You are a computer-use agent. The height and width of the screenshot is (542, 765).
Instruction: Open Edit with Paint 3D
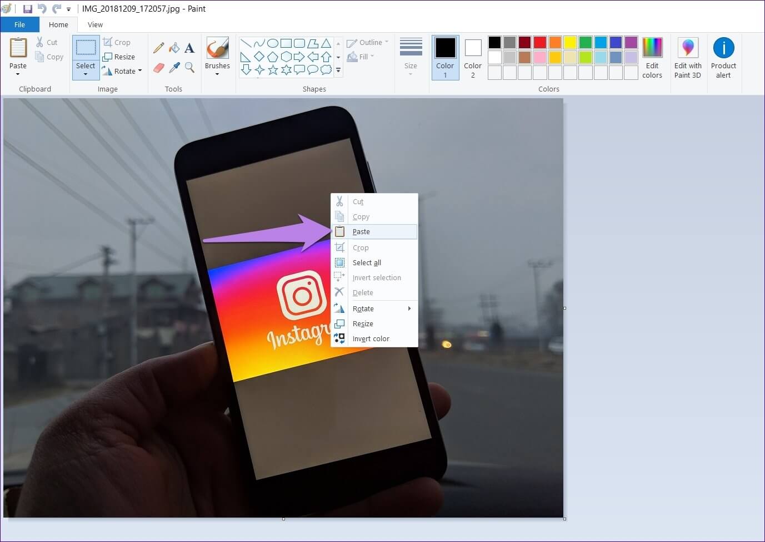pos(687,58)
